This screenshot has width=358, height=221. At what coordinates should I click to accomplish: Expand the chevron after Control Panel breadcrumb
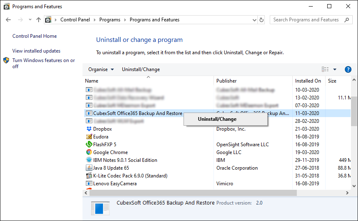(94, 20)
